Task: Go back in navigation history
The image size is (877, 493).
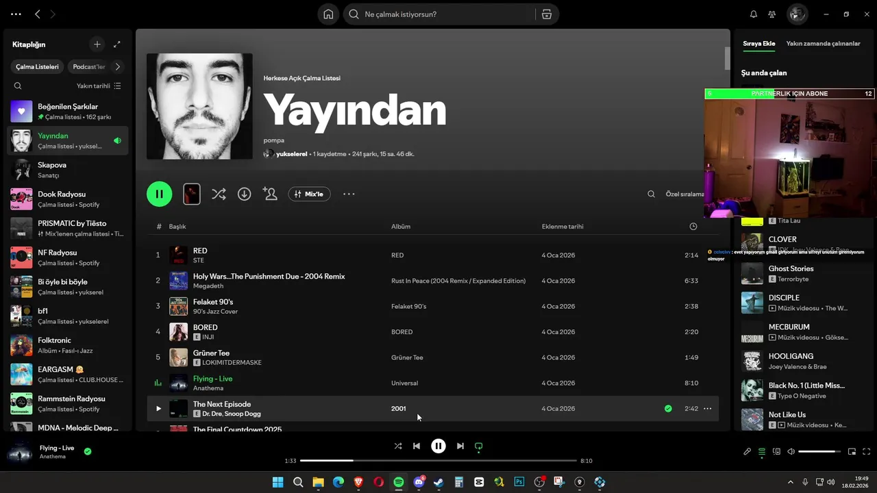Action: coord(38,14)
